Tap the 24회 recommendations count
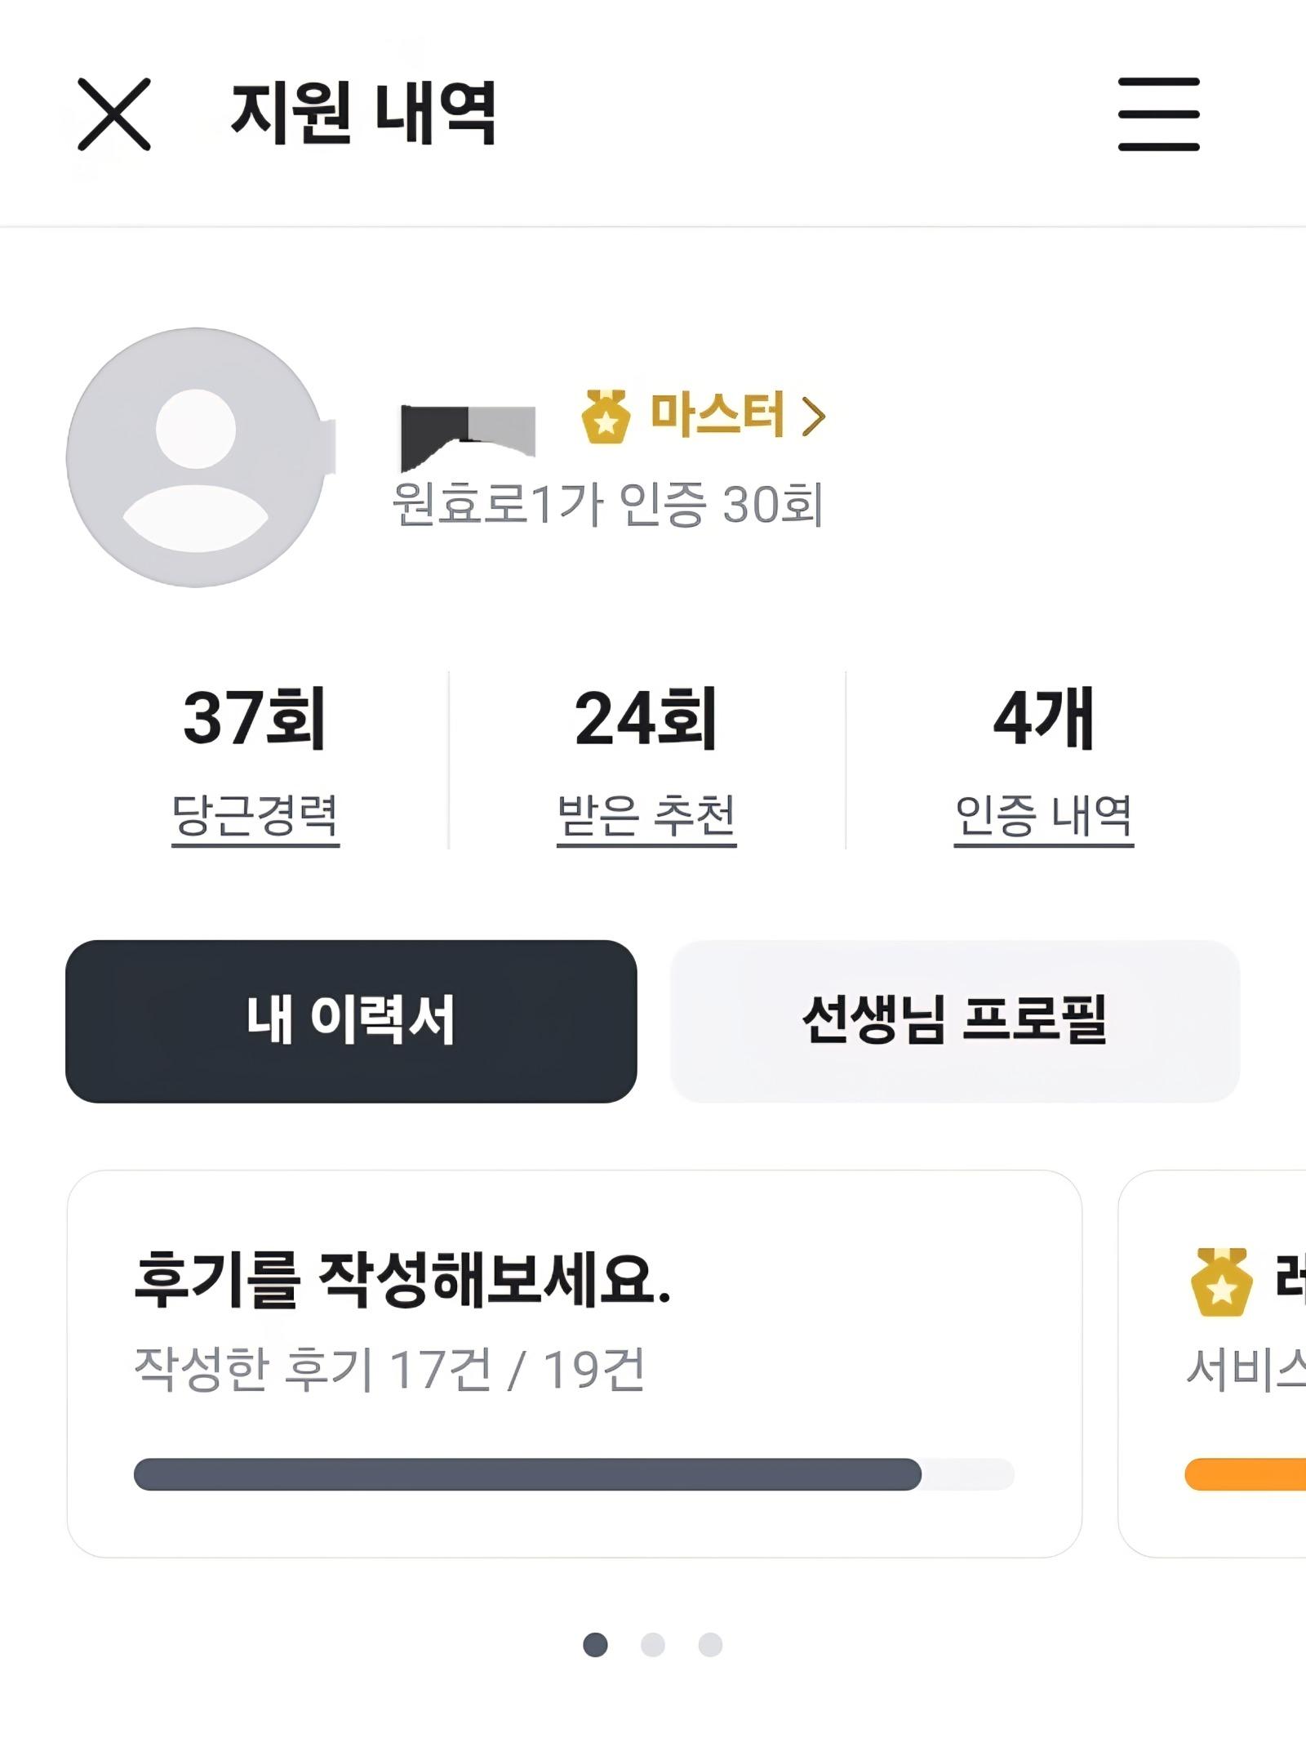Viewport: 1306px width, 1743px height. pyautogui.click(x=646, y=718)
